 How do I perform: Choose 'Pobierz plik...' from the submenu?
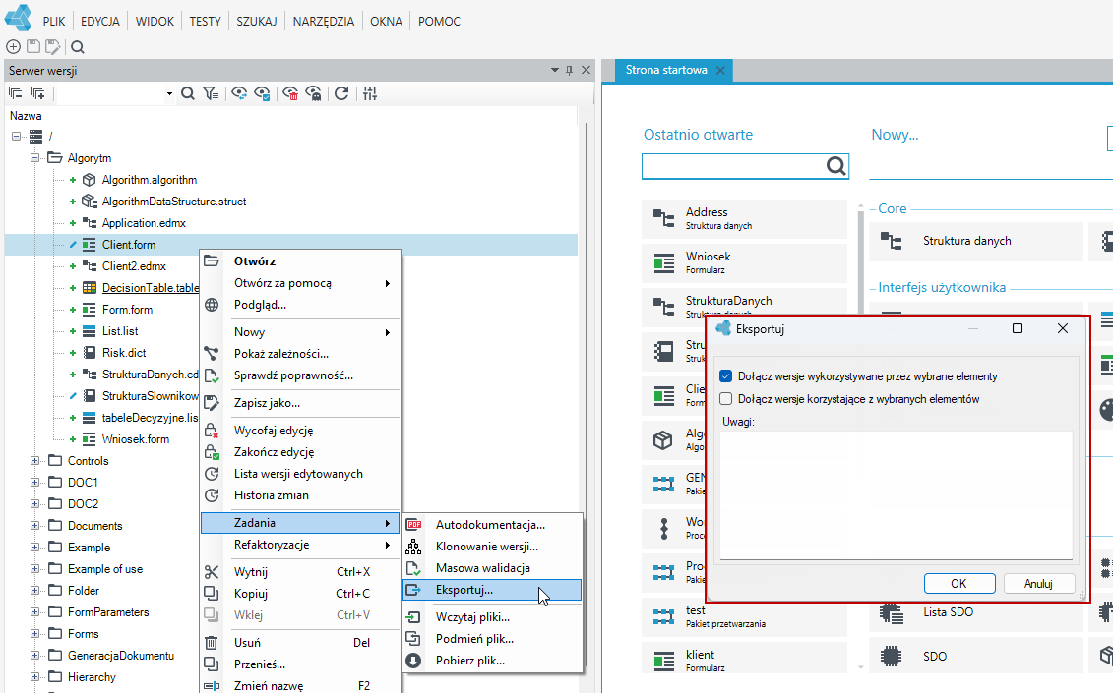click(x=493, y=661)
